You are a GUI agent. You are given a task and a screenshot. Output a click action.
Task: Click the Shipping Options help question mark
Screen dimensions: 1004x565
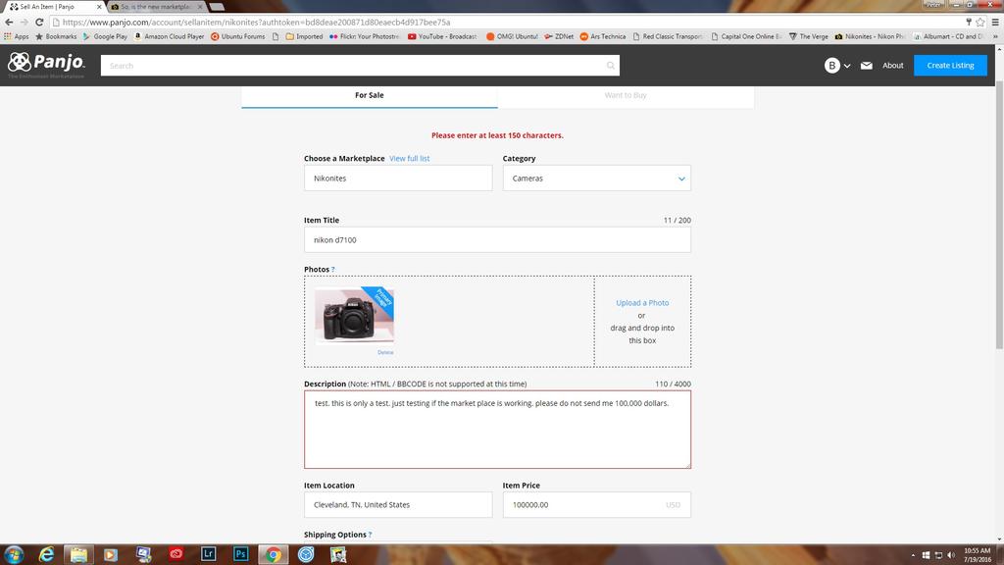point(370,536)
